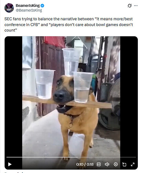
Task: Click the unplayed end of the video timeline
Action: click(x=107, y=157)
